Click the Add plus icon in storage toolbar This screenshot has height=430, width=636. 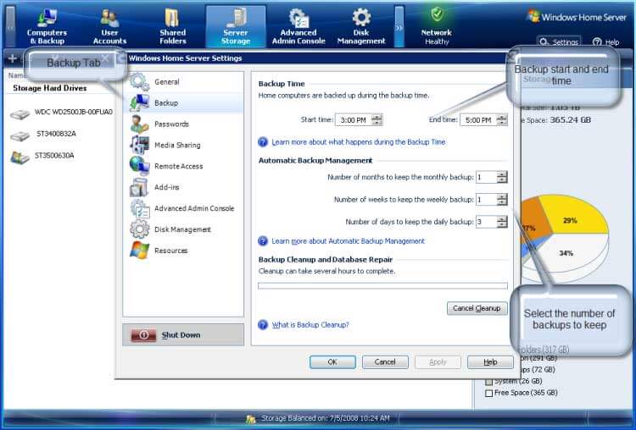click(12, 58)
